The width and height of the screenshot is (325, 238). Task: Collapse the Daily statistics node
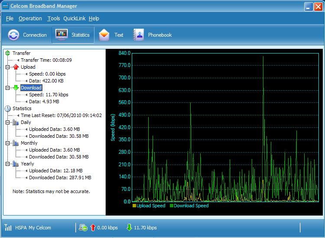coord(8,122)
